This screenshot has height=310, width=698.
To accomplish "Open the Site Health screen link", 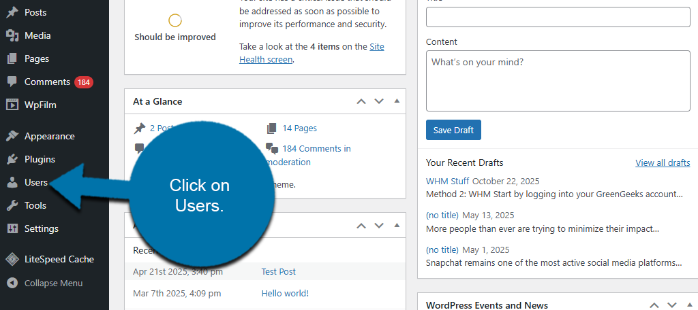I will (x=266, y=53).
